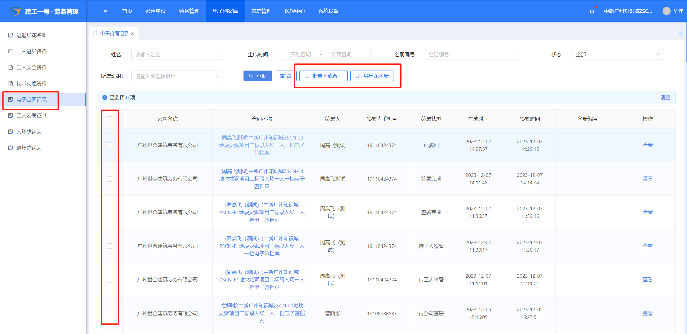This screenshot has width=687, height=334.
Task: Open the 状态 dropdown showing 全部
Action: tap(617, 54)
